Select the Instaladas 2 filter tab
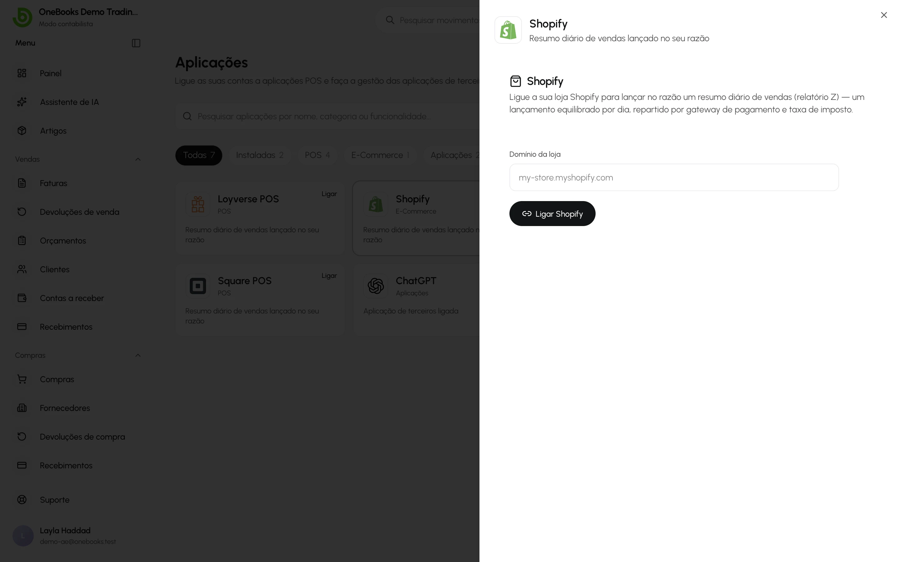Viewport: 899px width, 562px height. [x=260, y=155]
